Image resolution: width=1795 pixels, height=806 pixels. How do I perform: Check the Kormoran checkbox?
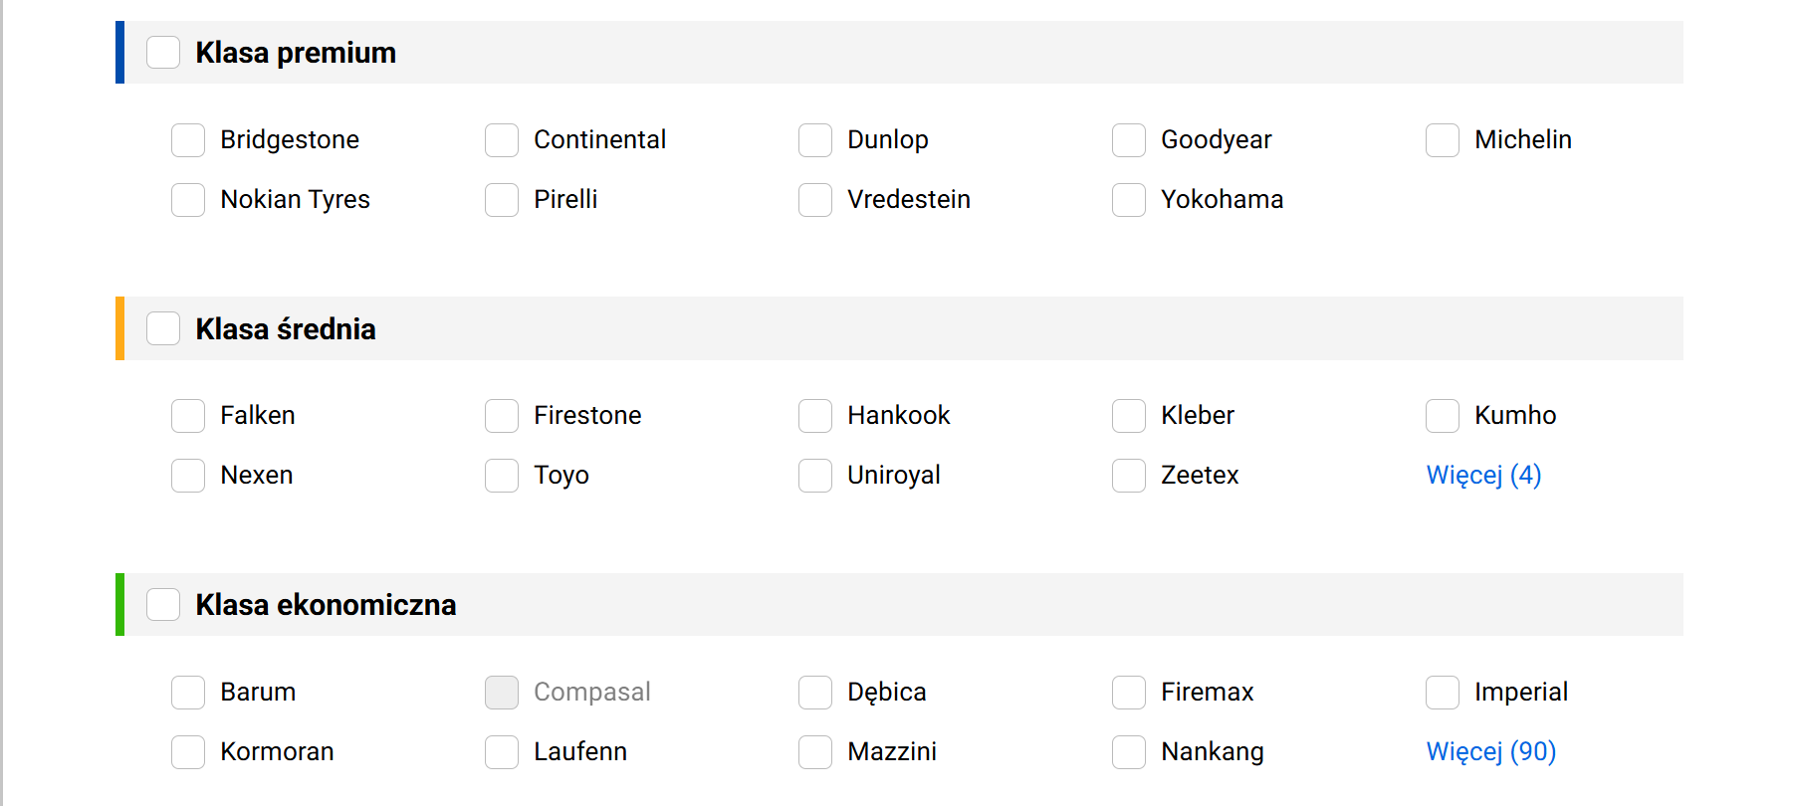[x=188, y=752]
